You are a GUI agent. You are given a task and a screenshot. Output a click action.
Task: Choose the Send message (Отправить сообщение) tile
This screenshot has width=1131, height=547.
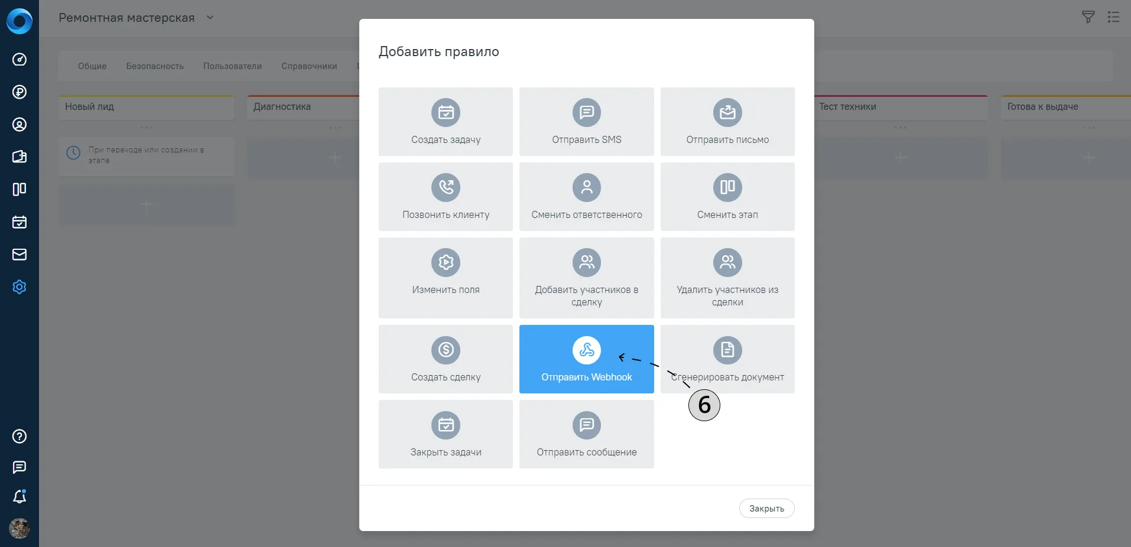click(586, 434)
